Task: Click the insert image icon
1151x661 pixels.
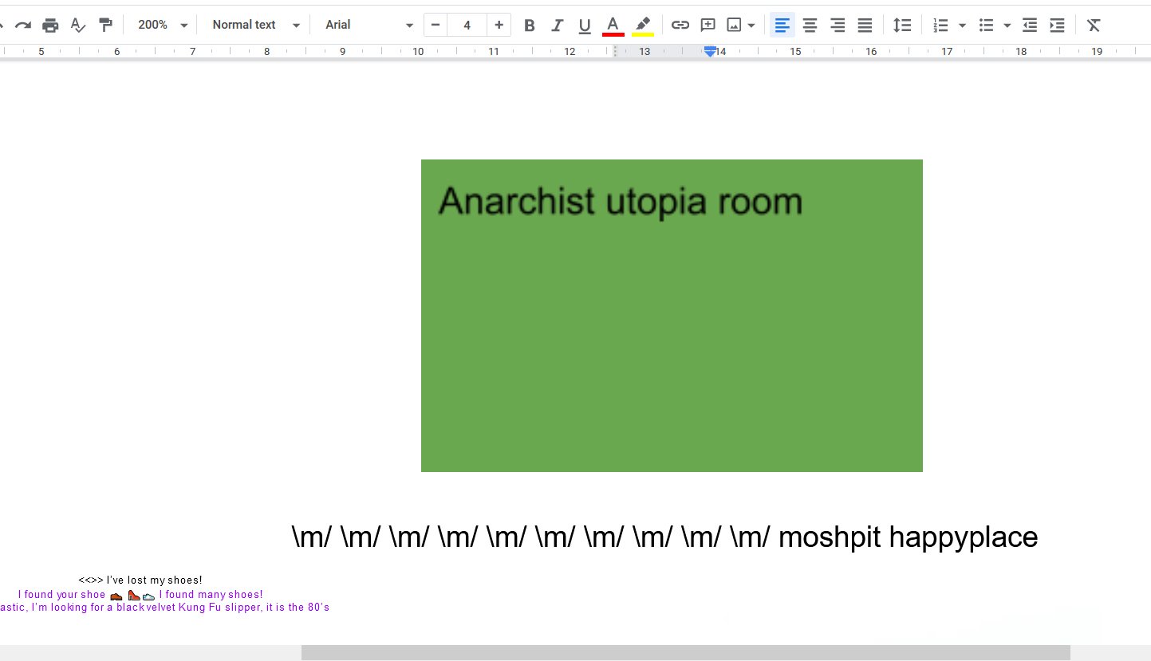Action: (x=734, y=25)
